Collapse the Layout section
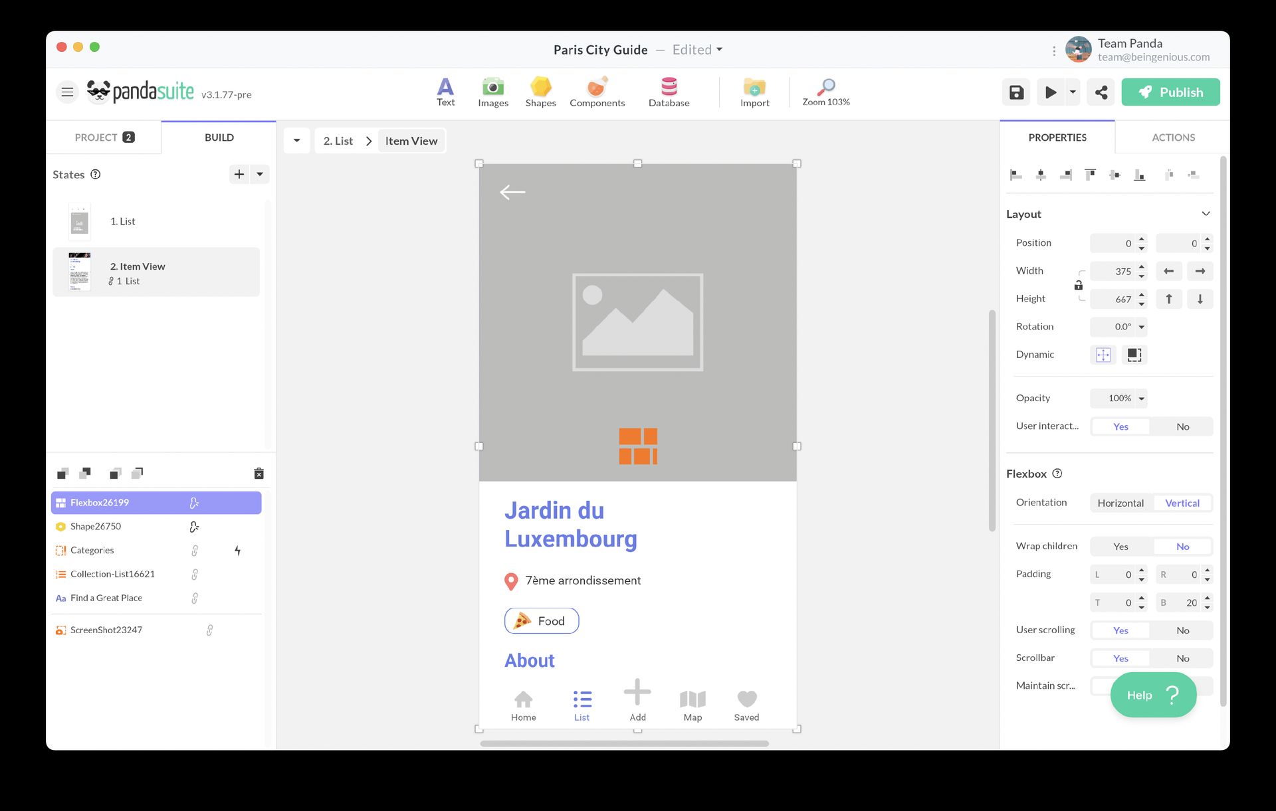This screenshot has height=811, width=1276. click(1206, 213)
